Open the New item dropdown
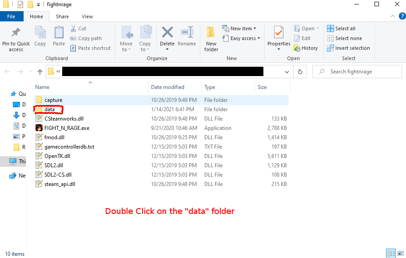Viewport: 406px width, 258px height. (x=239, y=28)
